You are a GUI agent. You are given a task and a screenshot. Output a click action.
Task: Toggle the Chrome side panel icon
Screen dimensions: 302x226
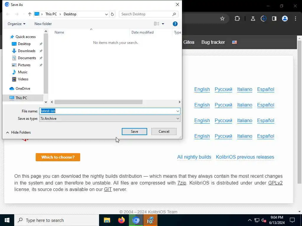pyautogui.click(x=274, y=19)
